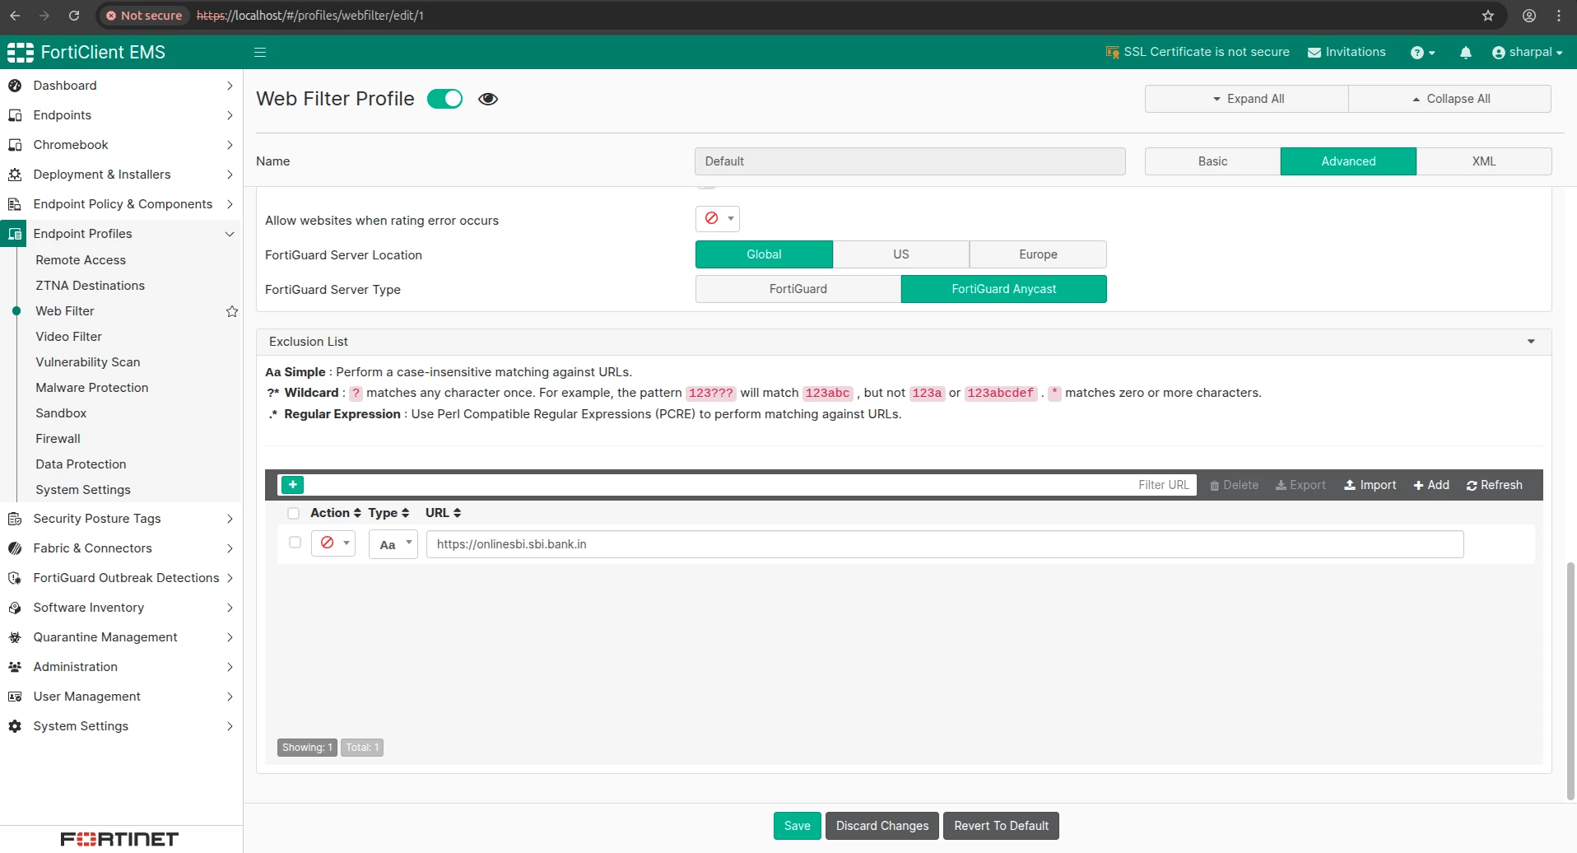Click the User Management sidebar icon
Viewport: 1577px width, 853px height.
pos(15,697)
